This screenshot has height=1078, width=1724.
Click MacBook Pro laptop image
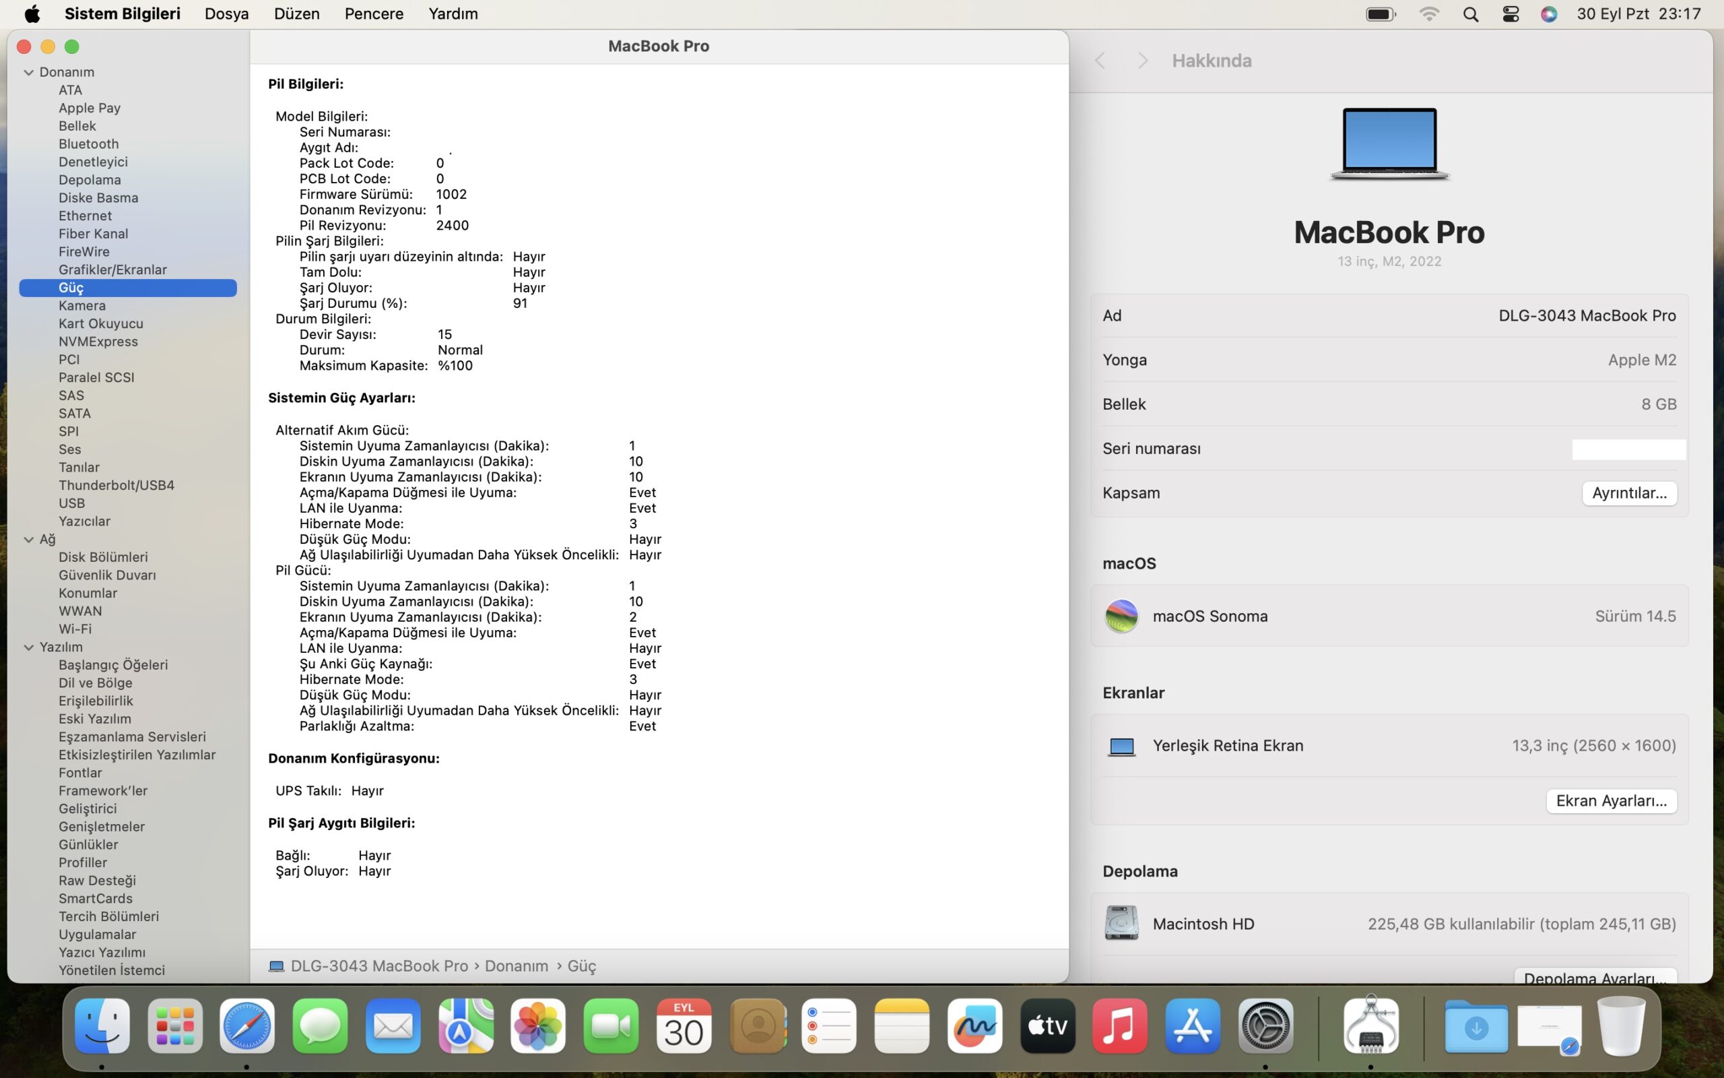(1389, 144)
